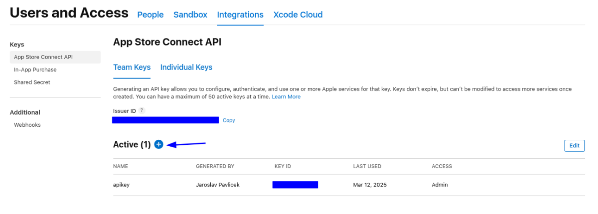Select App Store Connect API in sidebar
This screenshot has width=598, height=214.
point(43,57)
